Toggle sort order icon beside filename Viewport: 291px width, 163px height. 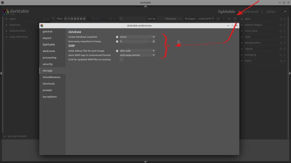tap(182, 19)
